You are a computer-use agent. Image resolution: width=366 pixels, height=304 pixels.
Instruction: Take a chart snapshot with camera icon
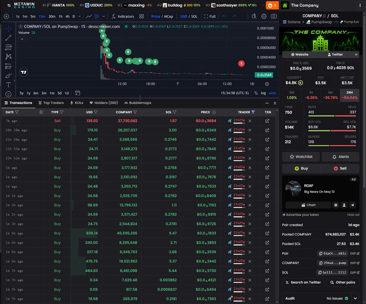tap(274, 16)
